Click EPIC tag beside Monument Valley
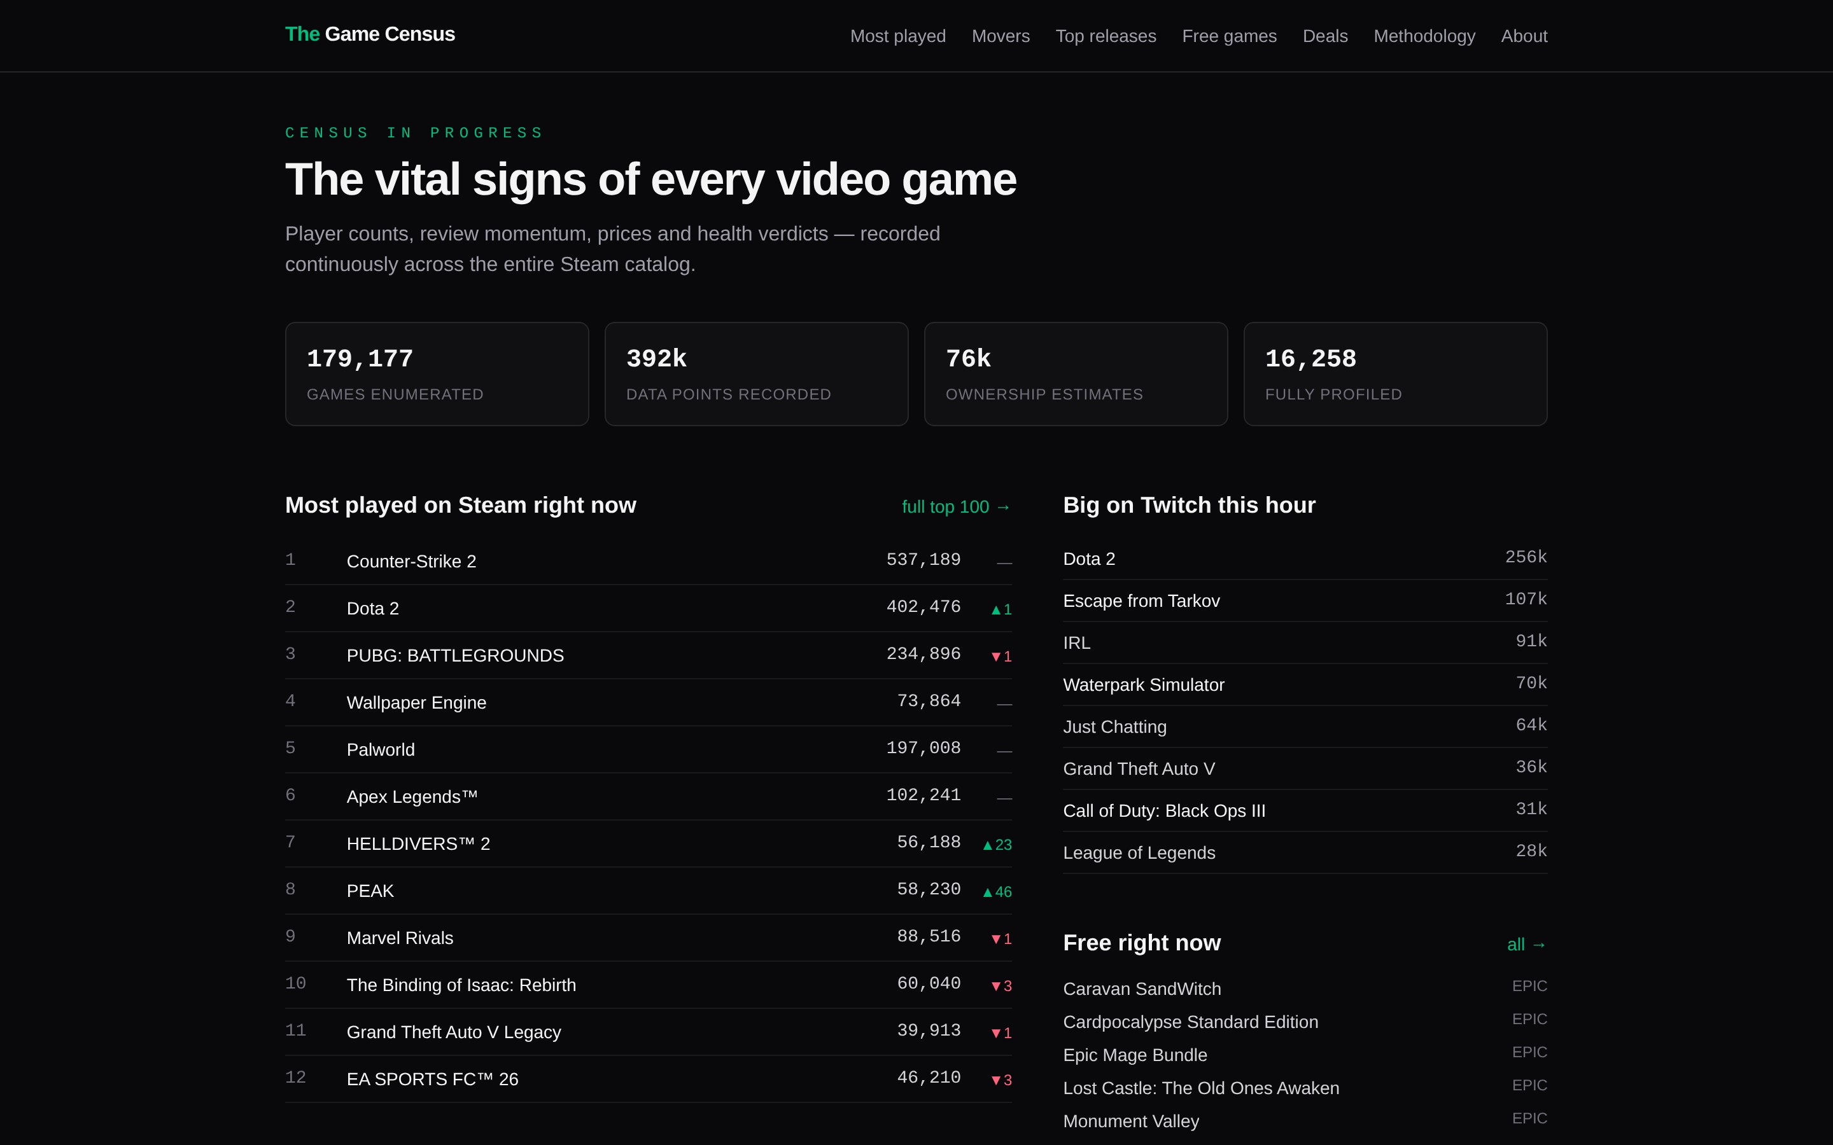This screenshot has height=1145, width=1833. pyautogui.click(x=1529, y=1118)
